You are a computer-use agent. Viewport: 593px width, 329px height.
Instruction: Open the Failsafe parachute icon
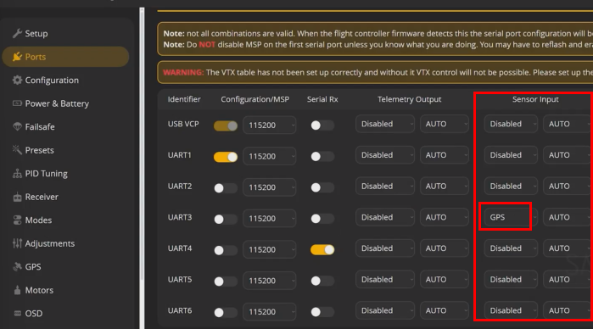pos(17,126)
